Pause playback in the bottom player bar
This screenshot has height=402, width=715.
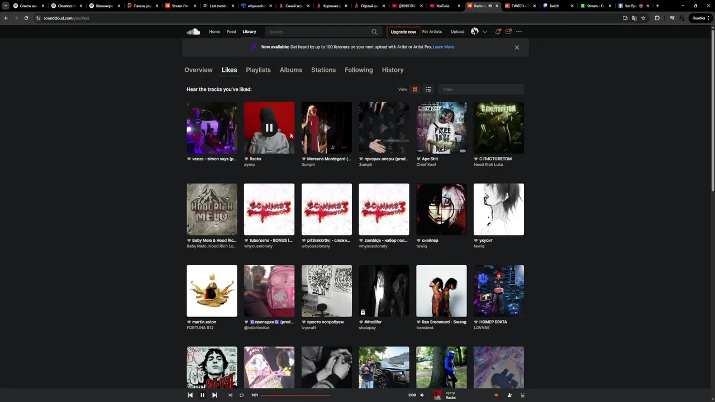[x=202, y=395]
